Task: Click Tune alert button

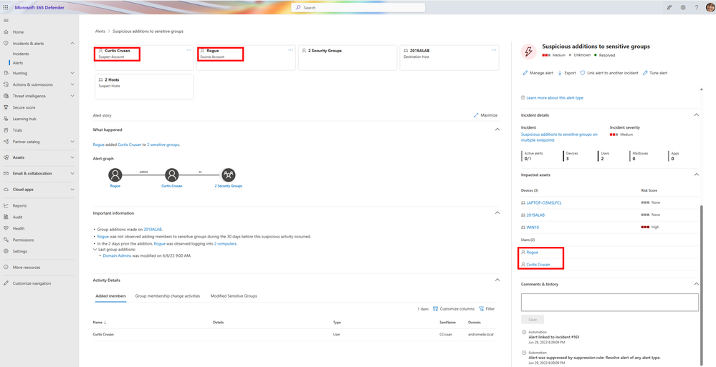Action: 655,73
